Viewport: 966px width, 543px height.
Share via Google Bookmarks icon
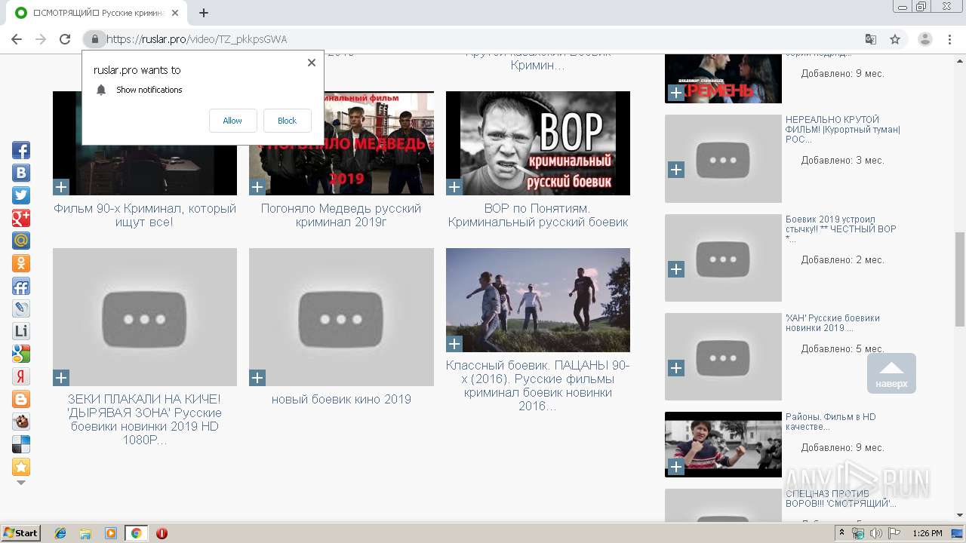point(21,354)
